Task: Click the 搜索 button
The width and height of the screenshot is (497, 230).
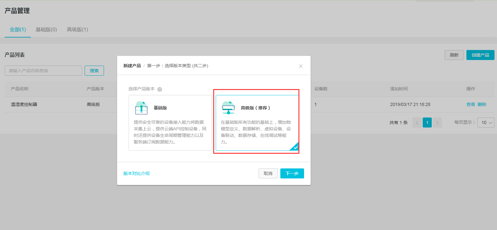Action: point(94,71)
